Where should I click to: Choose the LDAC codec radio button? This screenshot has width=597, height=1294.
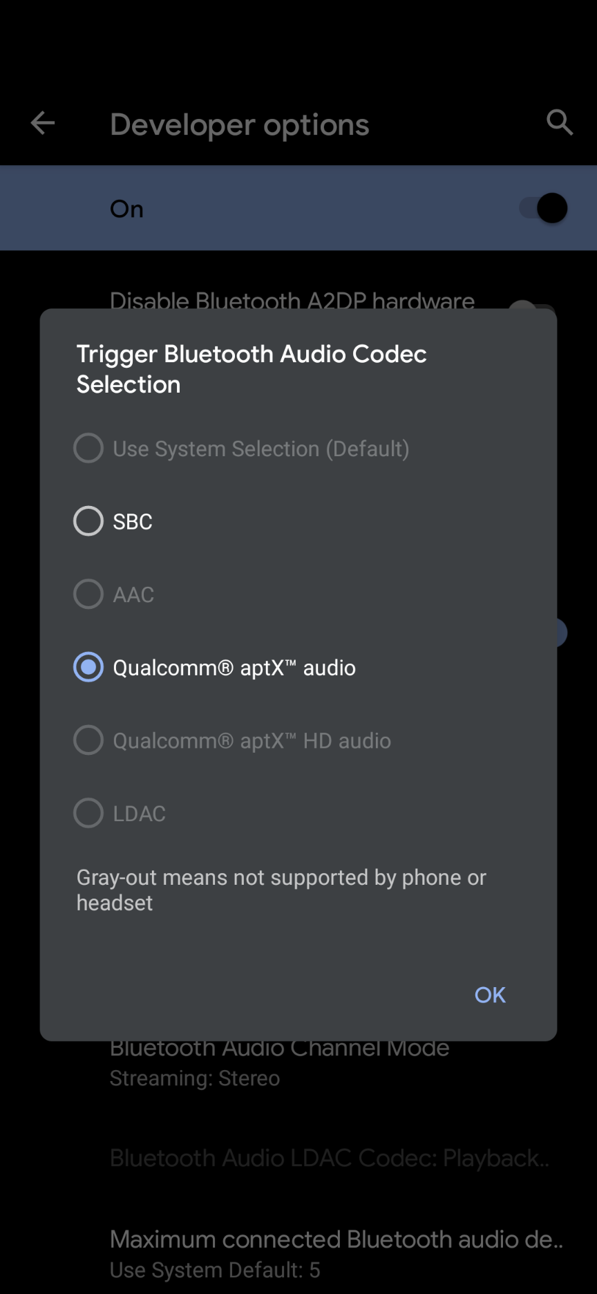click(x=88, y=813)
